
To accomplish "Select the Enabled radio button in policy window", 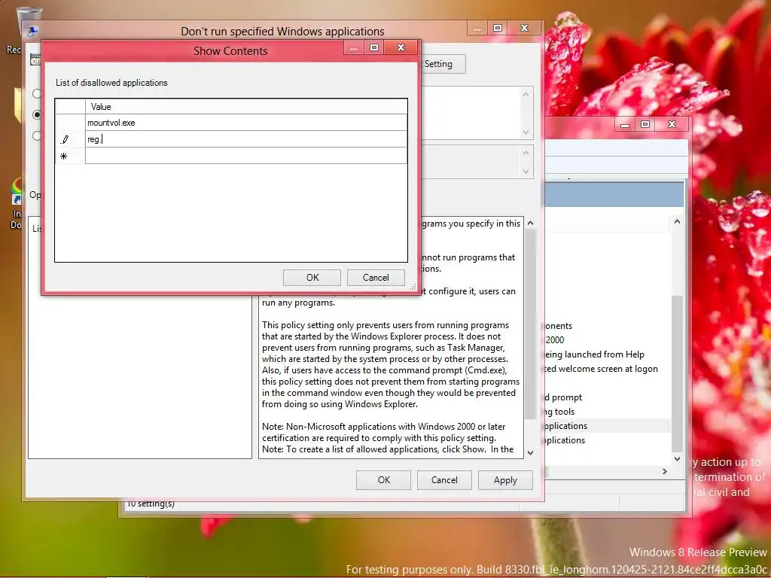I will click(37, 114).
